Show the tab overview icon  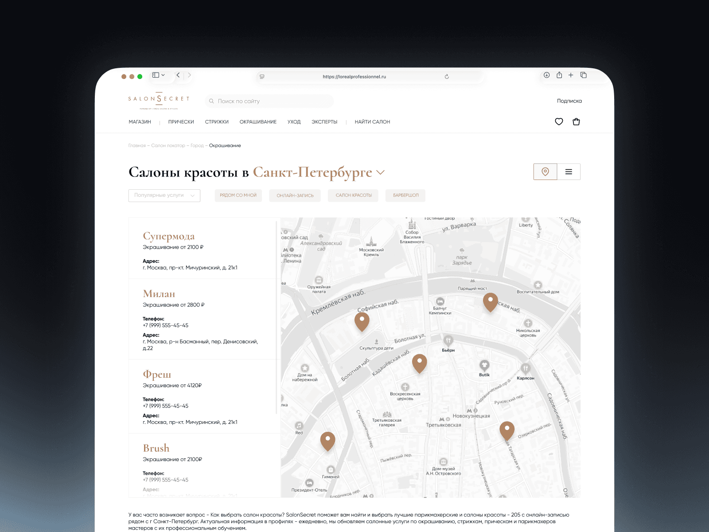coord(584,75)
